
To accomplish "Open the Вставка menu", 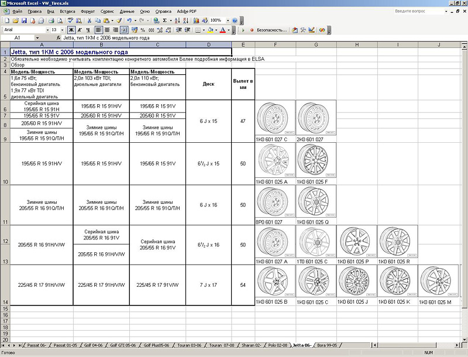I will (x=67, y=11).
